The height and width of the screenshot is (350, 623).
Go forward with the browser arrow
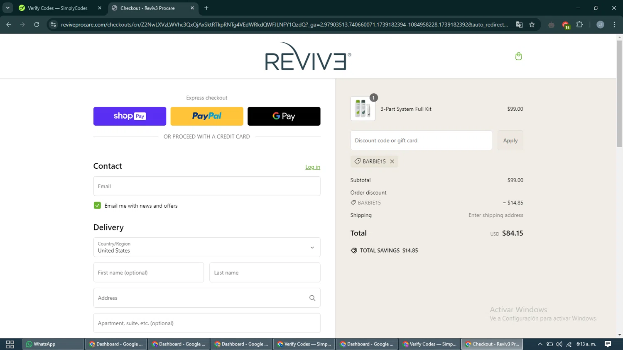coord(22,24)
